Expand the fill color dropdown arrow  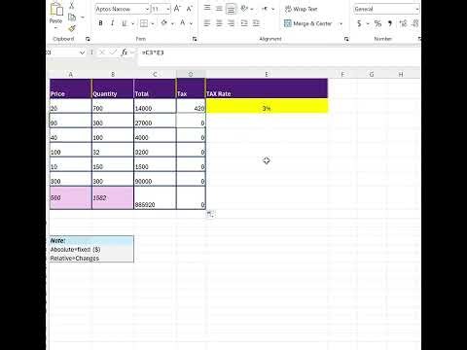coord(172,23)
